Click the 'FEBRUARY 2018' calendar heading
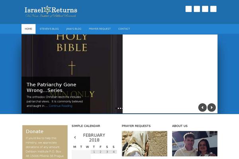 point(94,138)
